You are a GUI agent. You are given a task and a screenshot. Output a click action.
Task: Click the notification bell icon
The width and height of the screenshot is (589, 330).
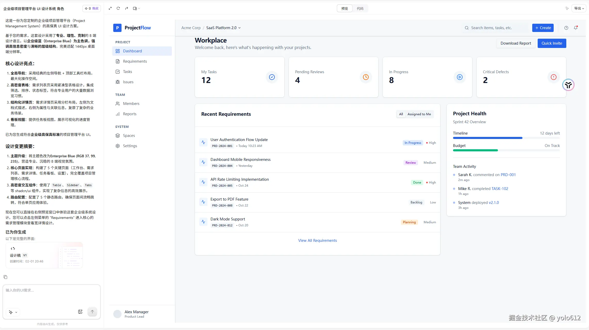click(x=576, y=28)
